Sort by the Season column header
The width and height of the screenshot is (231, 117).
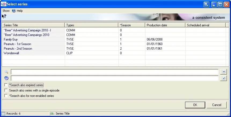point(131,25)
